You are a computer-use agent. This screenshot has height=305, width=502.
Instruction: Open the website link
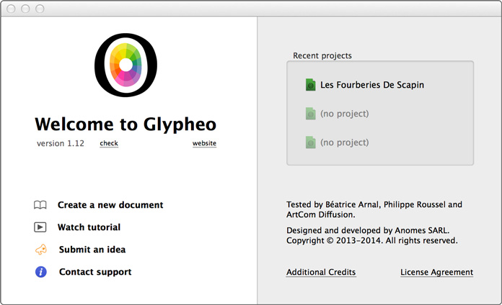point(204,143)
